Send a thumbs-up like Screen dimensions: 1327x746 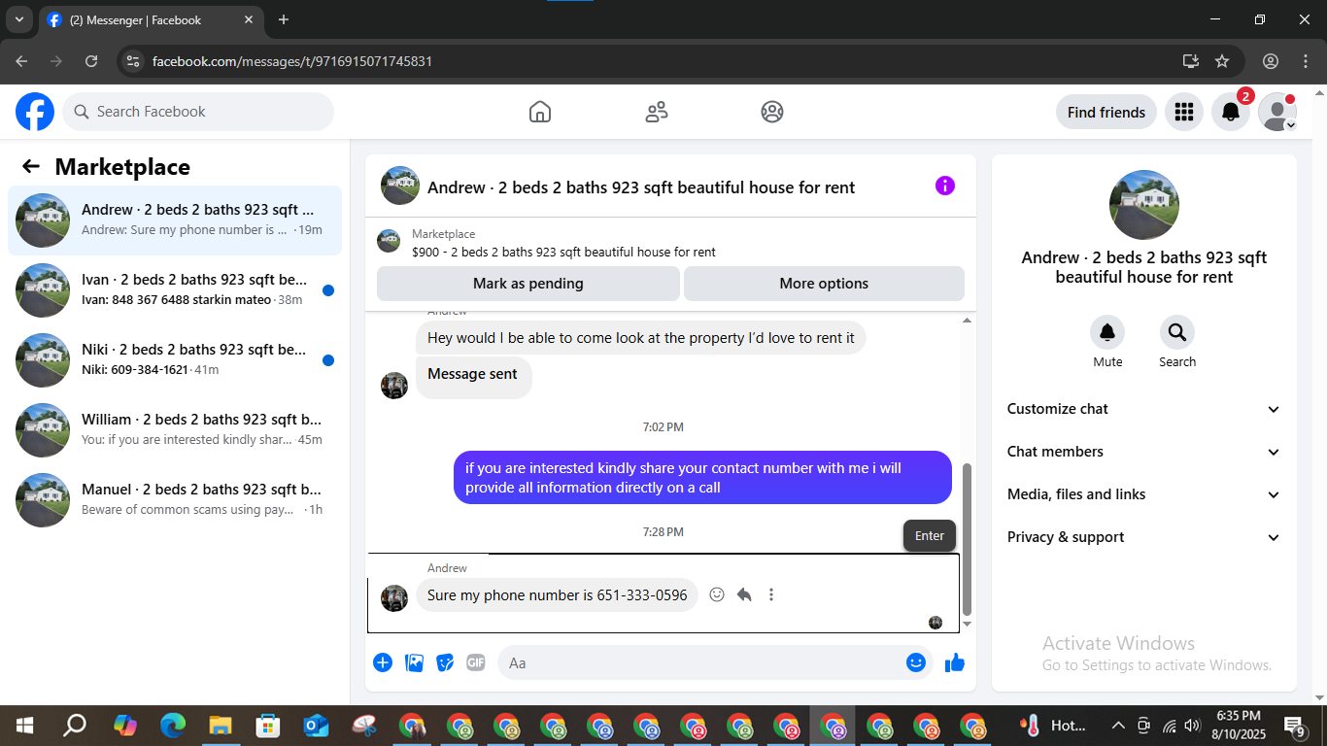coord(955,662)
